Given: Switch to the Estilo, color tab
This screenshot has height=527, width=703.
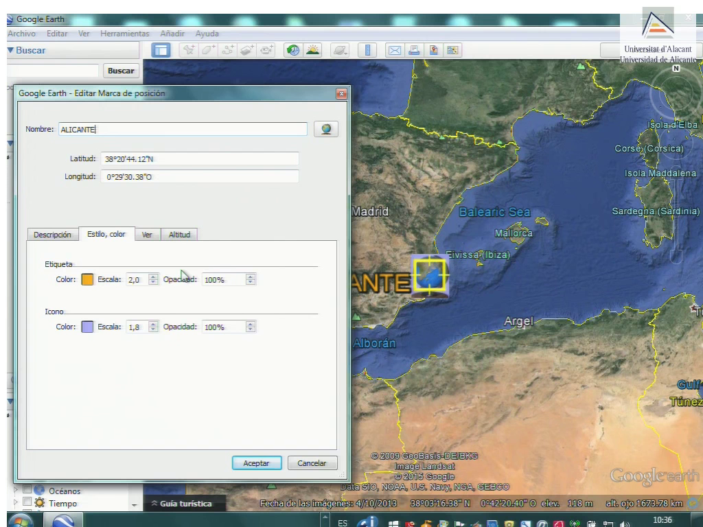Looking at the screenshot, I should pos(106,233).
